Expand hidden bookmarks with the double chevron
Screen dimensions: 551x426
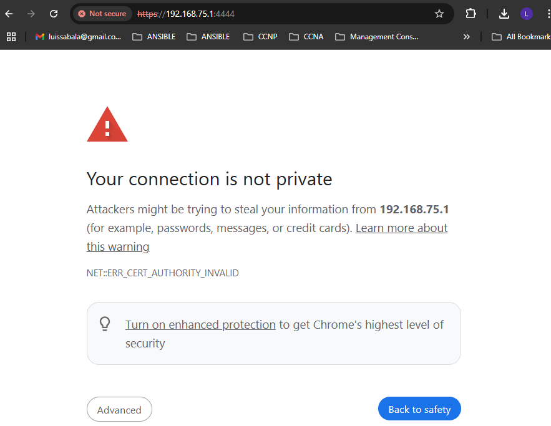(x=466, y=37)
